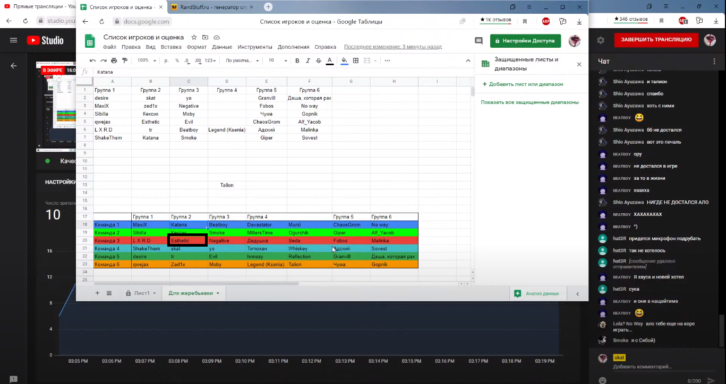Click the AdBlock ABP extension icon in Sheets window
The height and width of the screenshot is (384, 726).
(x=546, y=21)
